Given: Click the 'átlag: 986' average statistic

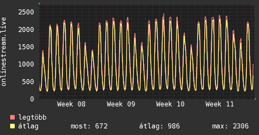Looking at the screenshot, I should [159, 127].
